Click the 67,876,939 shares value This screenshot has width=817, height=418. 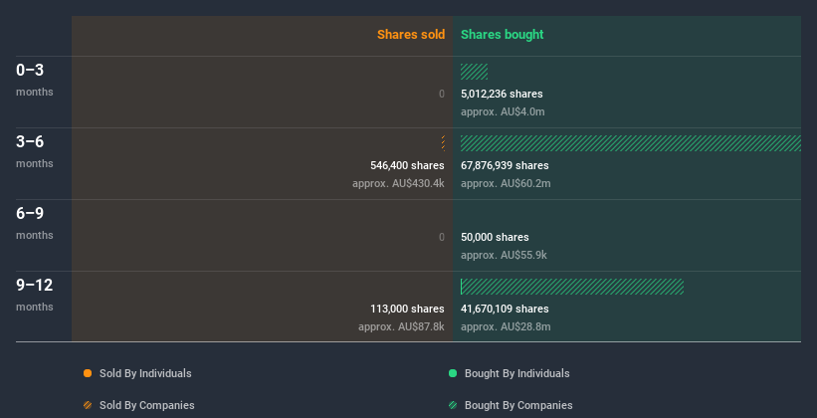pos(505,165)
